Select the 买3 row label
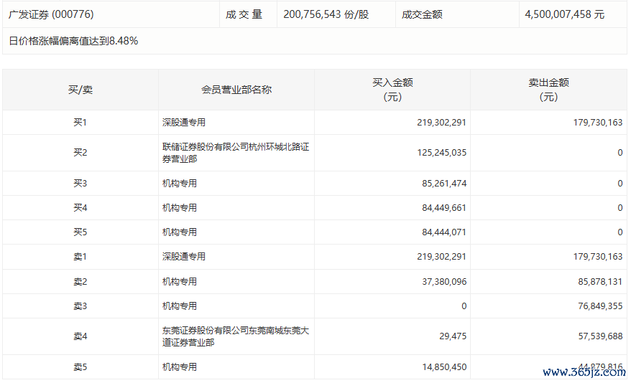This screenshot has height=383, width=631. (x=80, y=184)
